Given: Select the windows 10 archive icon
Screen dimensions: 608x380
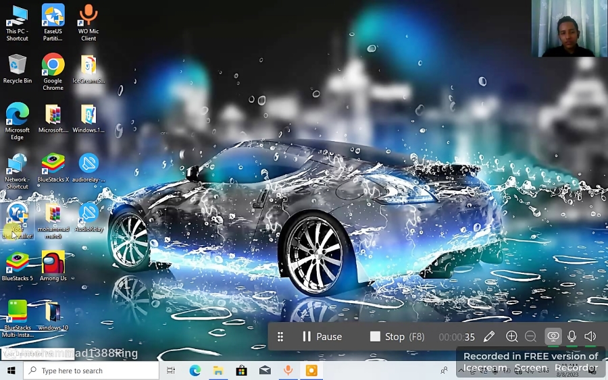Looking at the screenshot, I should [53, 316].
